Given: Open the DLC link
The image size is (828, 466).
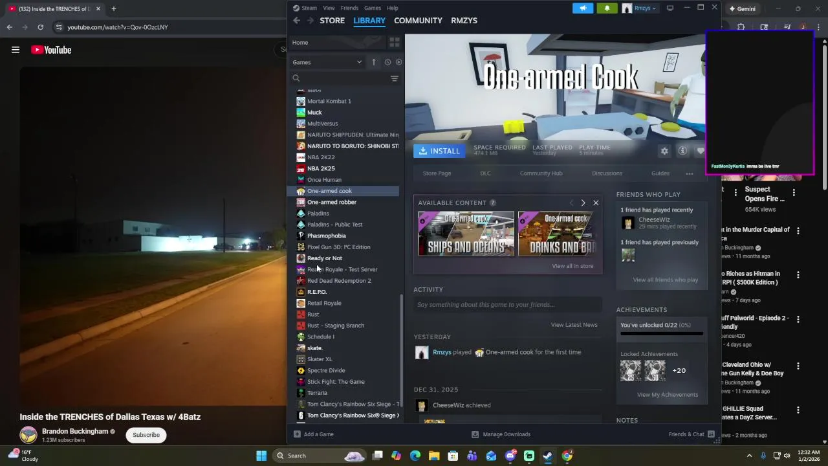Looking at the screenshot, I should pos(485,173).
